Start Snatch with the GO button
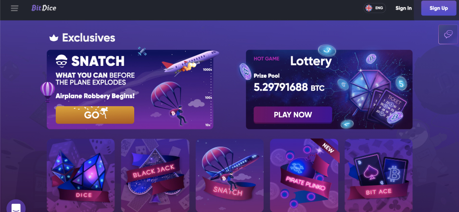The height and width of the screenshot is (212, 459). (x=95, y=115)
